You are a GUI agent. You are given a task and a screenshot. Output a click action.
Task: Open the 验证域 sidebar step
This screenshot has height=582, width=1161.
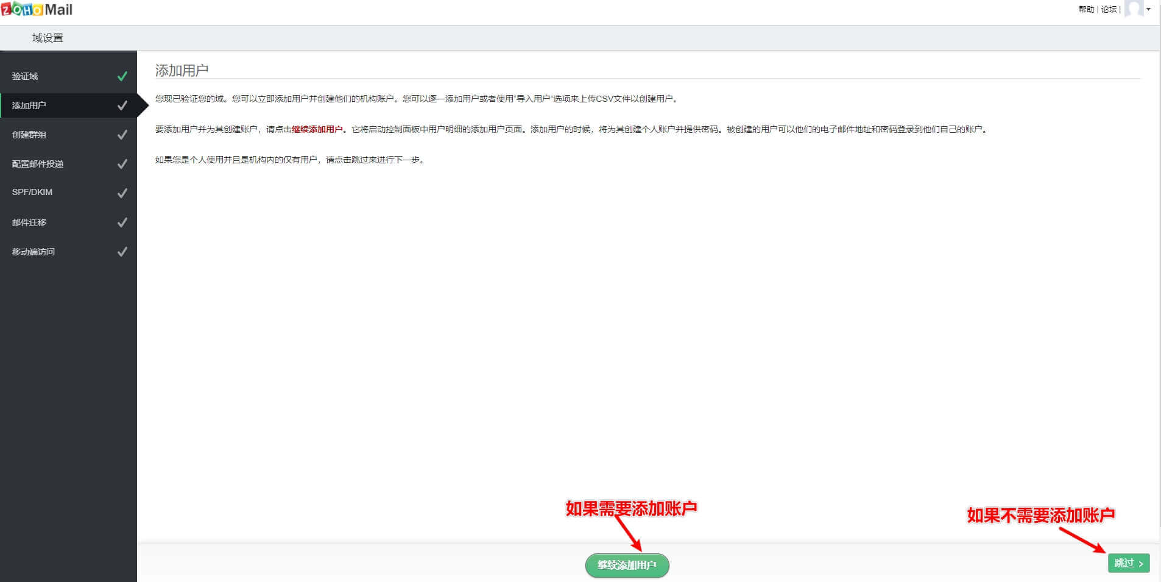(26, 76)
